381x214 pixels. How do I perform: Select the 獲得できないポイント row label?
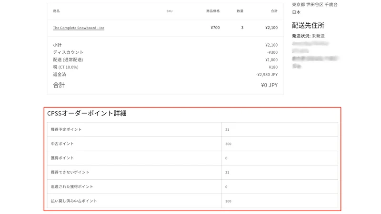tap(70, 172)
